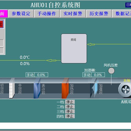Click the orange heating section
The height and width of the screenshot is (131, 131).
pyautogui.click(x=65, y=88)
